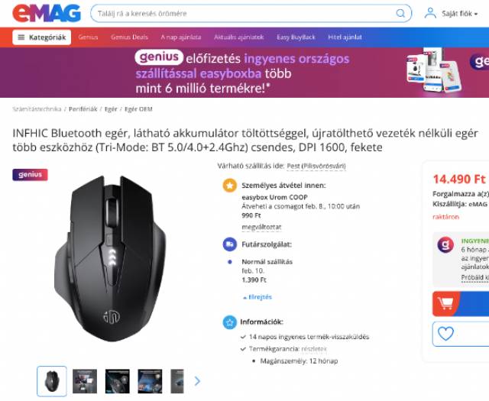Click the courier service truck icon

coord(230,244)
